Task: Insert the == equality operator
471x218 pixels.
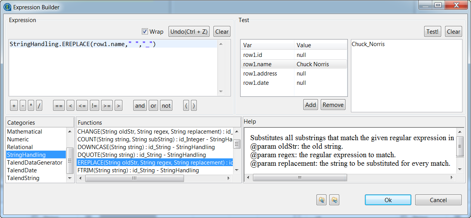Action: tap(59, 105)
